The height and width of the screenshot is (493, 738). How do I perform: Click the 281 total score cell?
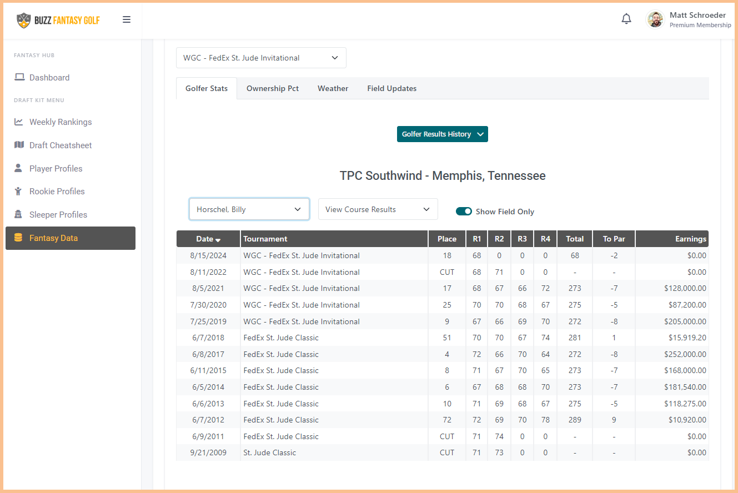[x=575, y=338]
